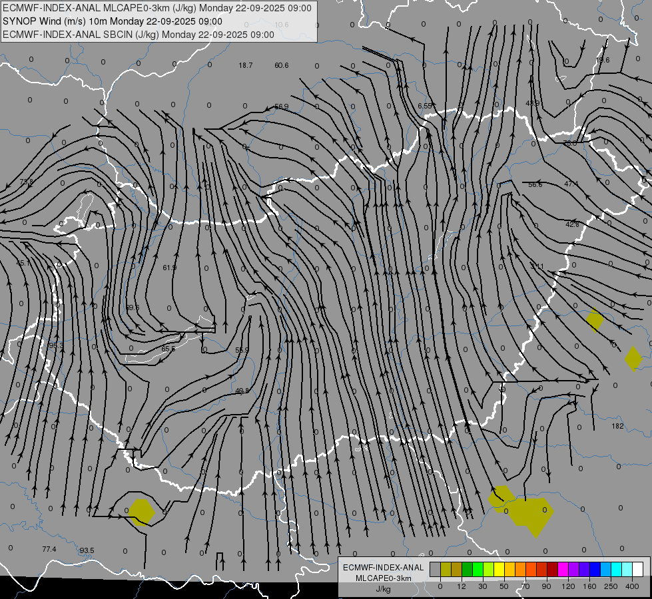Click the yellow-green swatch after 30
The image size is (652, 599).
tap(489, 569)
